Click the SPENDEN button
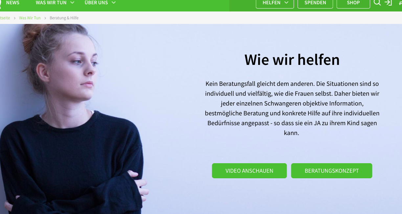This screenshot has height=214, width=402. coord(315,3)
